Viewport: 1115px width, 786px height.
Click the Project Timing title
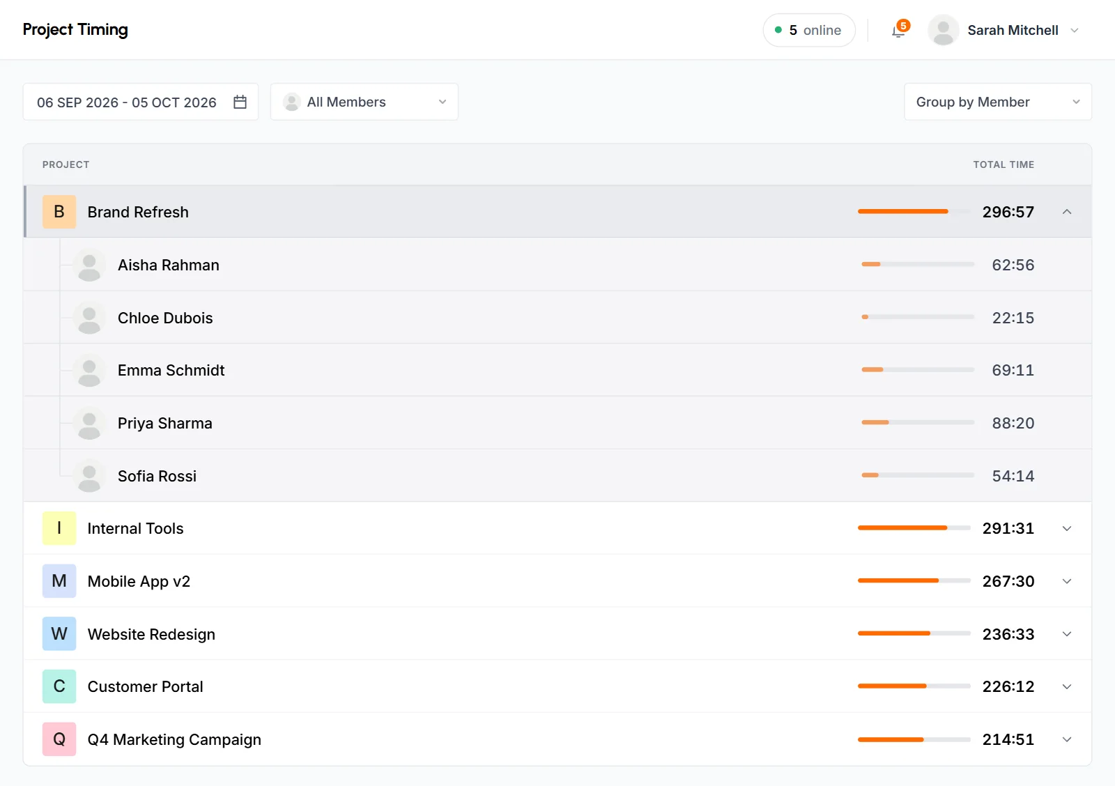click(75, 29)
